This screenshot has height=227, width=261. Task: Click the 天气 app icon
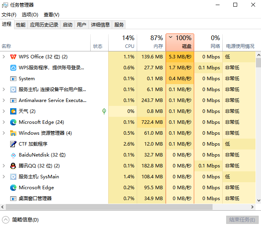[x=13, y=111]
